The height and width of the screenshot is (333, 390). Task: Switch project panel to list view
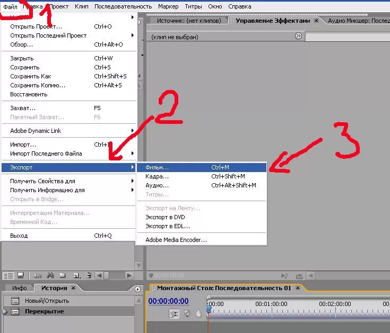[x=8, y=275]
